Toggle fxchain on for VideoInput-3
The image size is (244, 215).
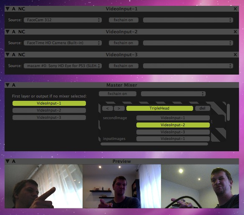[123, 66]
